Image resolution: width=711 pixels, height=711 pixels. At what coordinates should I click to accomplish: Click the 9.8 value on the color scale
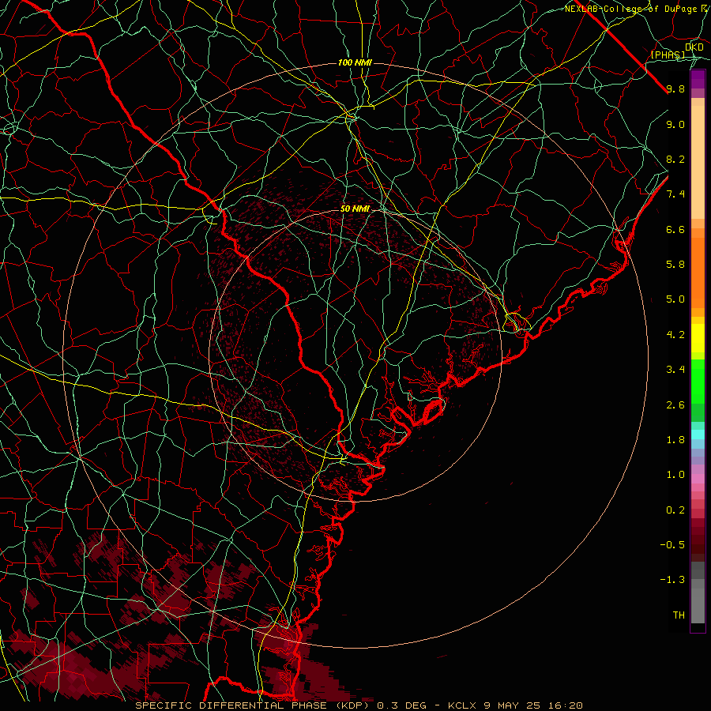675,88
